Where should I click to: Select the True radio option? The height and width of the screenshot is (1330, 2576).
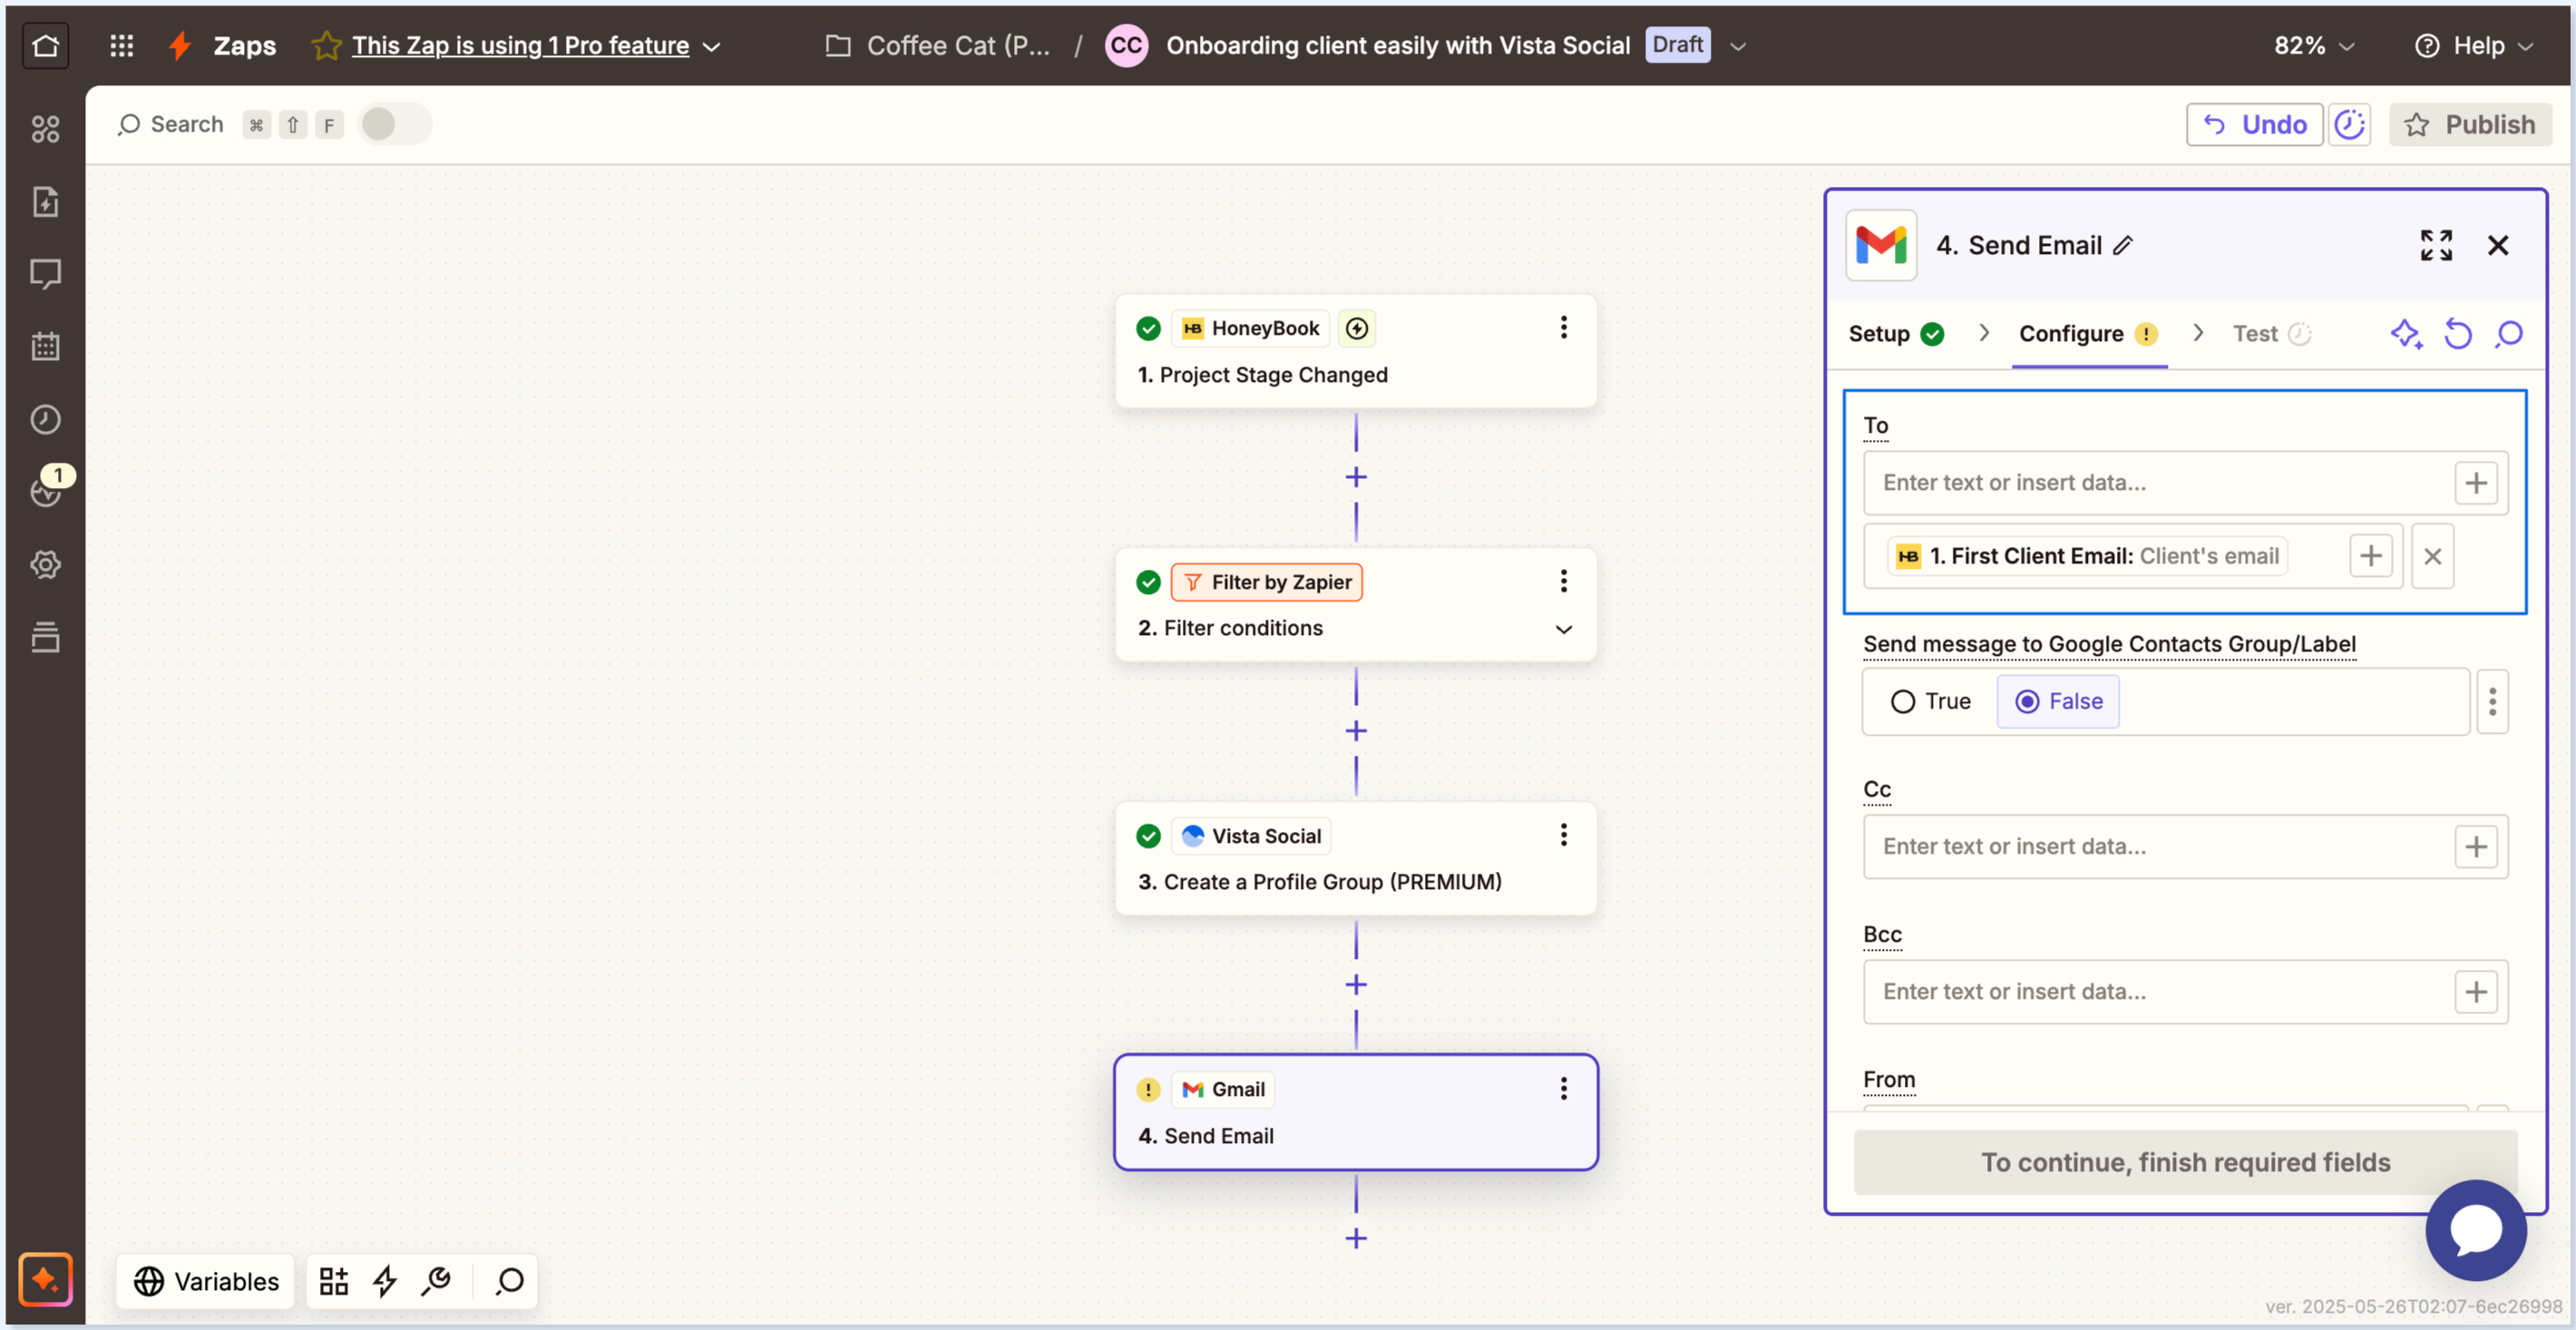click(x=1929, y=702)
